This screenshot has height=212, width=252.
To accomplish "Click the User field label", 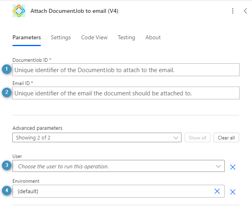I will (17, 156).
